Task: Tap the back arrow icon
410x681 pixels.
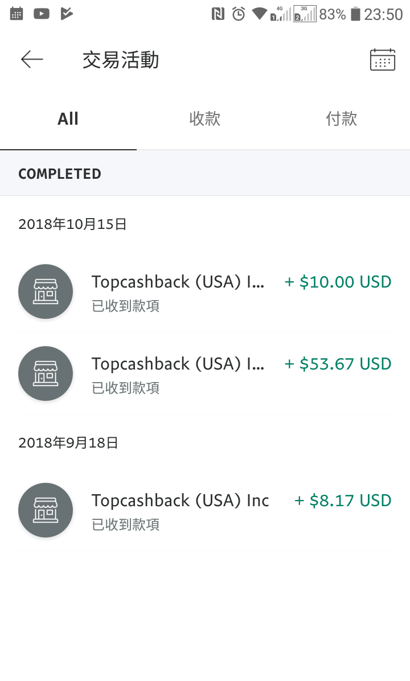Action: click(32, 59)
